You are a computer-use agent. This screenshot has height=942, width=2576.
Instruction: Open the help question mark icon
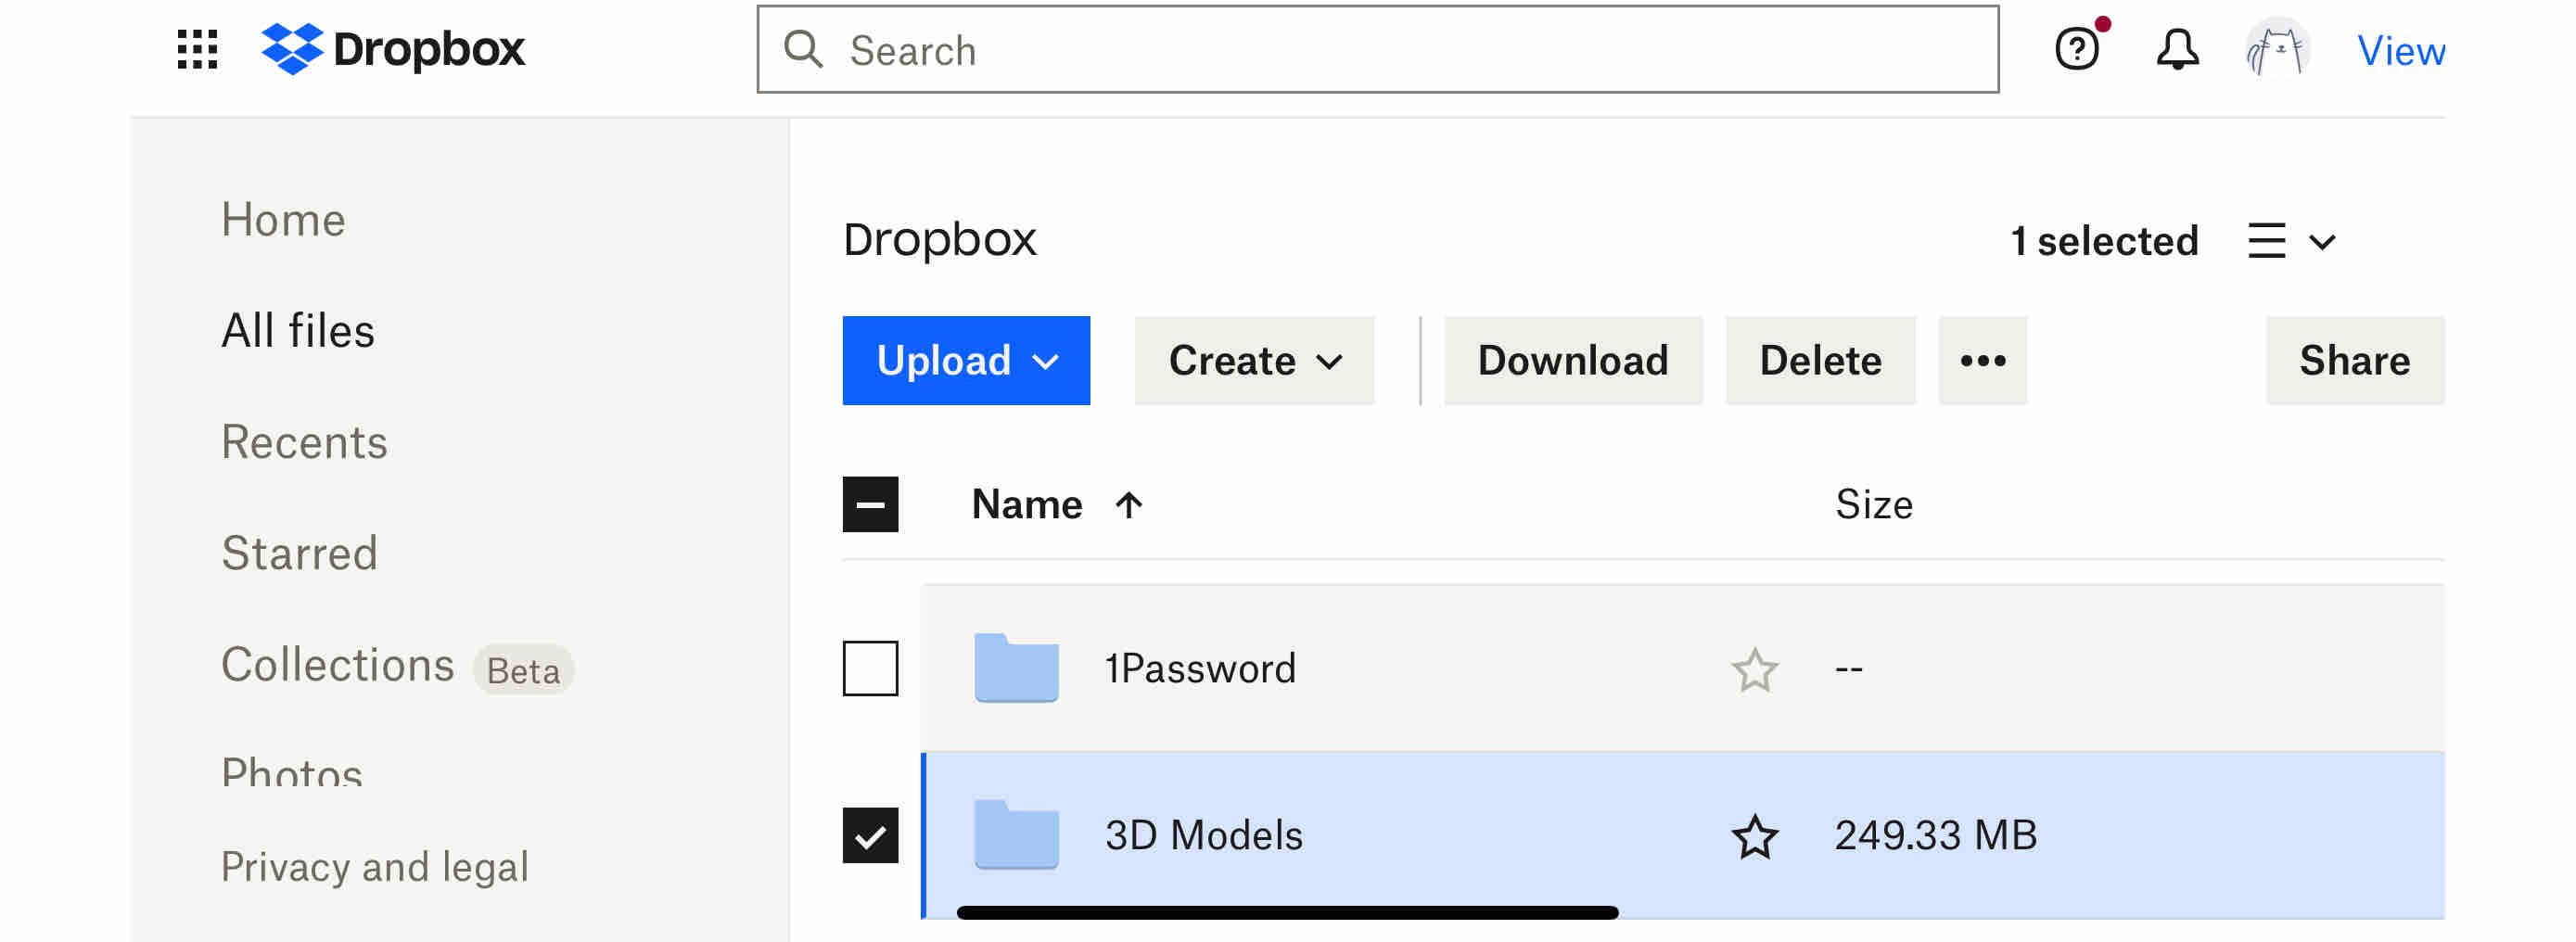click(x=2077, y=49)
